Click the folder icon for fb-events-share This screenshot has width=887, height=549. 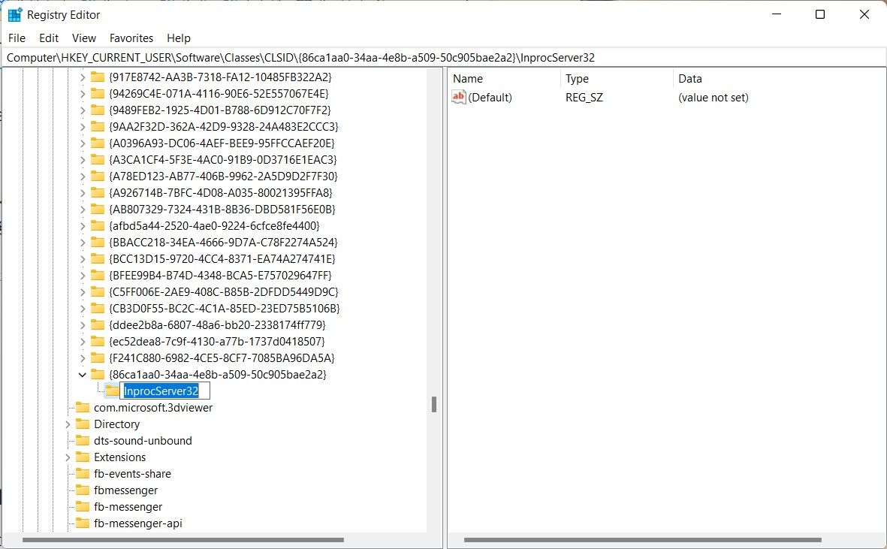point(83,473)
